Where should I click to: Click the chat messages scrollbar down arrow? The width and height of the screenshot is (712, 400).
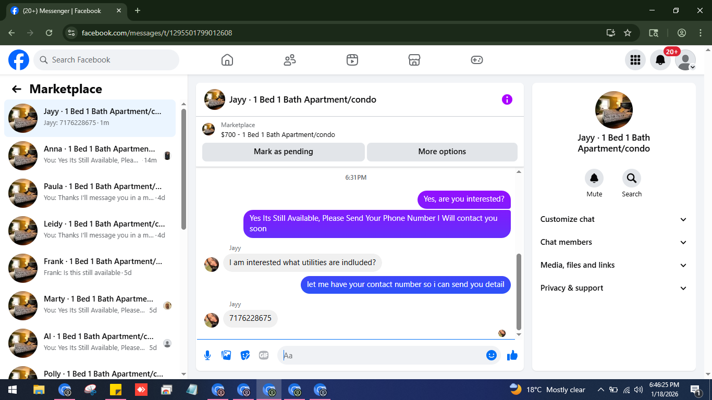(x=519, y=334)
